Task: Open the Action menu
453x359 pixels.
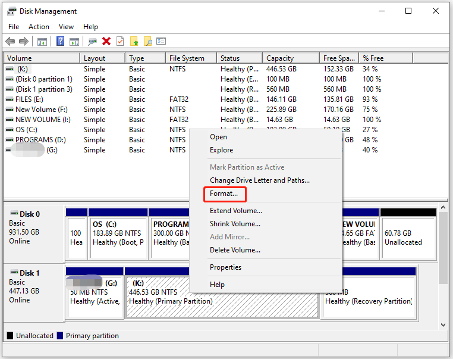Action: click(x=39, y=27)
